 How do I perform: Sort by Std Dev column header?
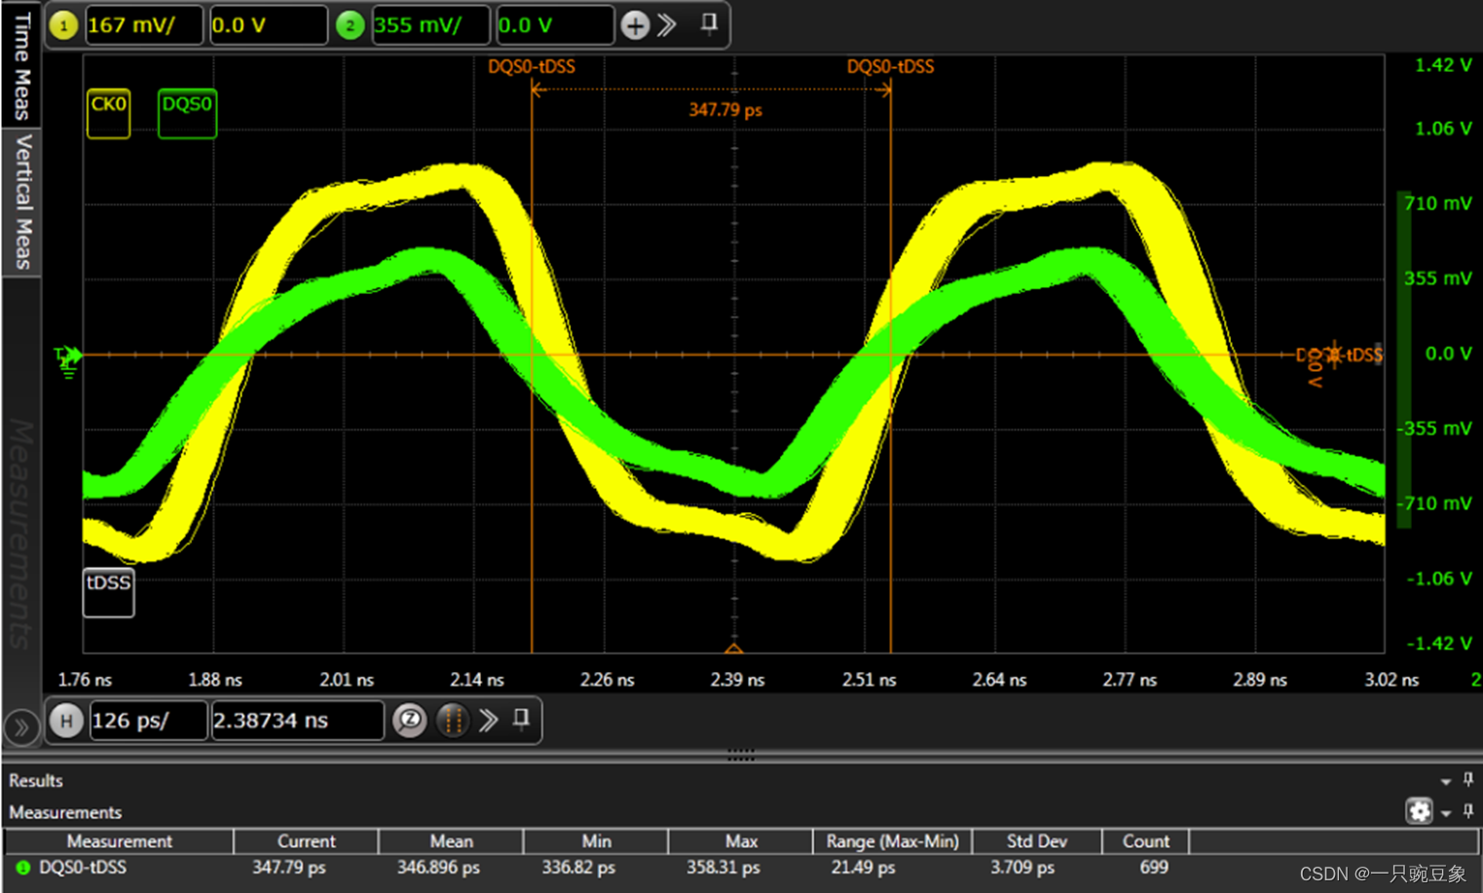pyautogui.click(x=1037, y=841)
